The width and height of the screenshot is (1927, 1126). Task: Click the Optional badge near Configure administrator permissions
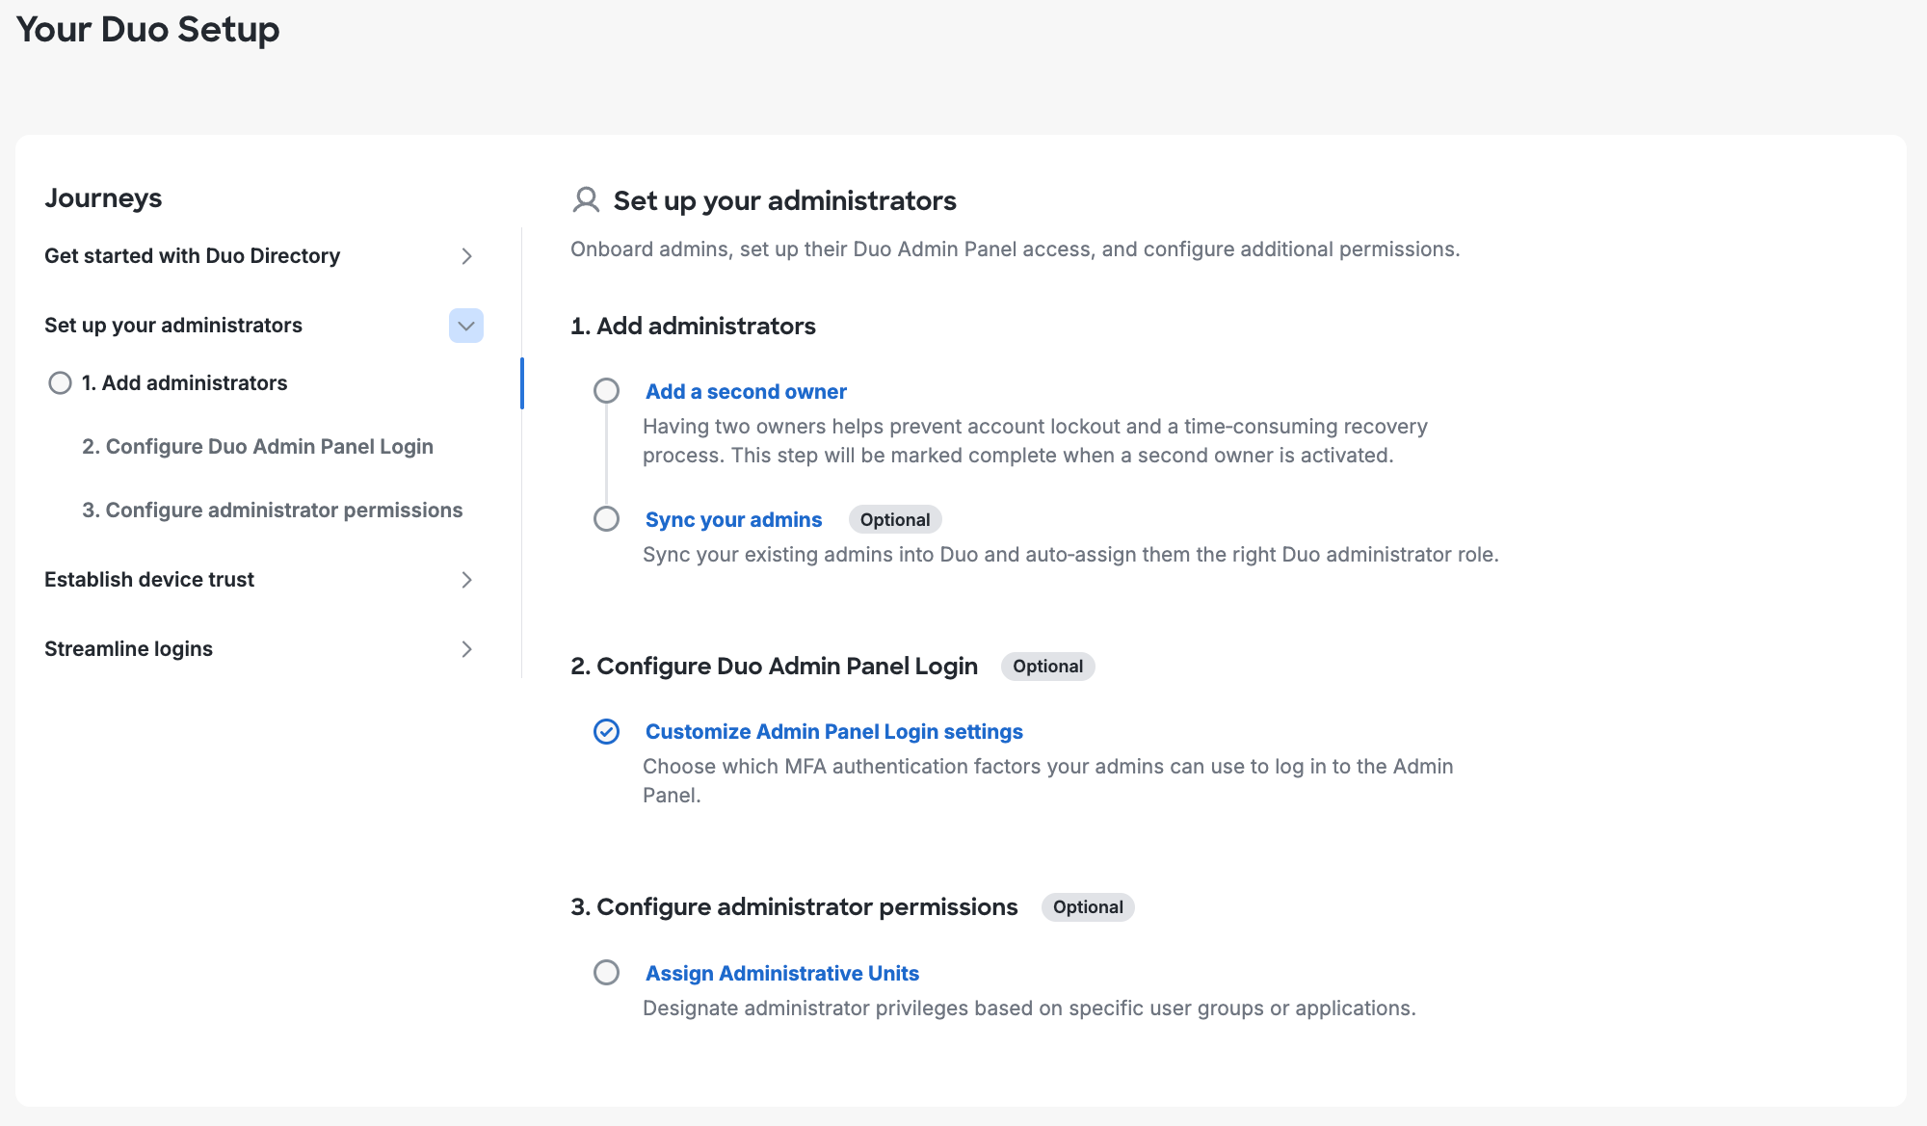tap(1087, 907)
